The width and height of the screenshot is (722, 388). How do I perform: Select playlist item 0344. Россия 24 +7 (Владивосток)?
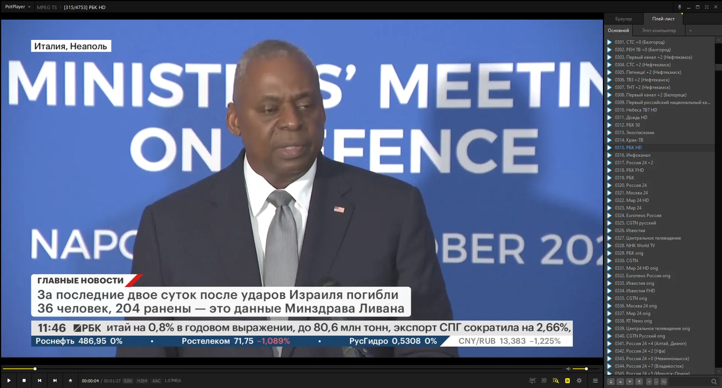659,366
